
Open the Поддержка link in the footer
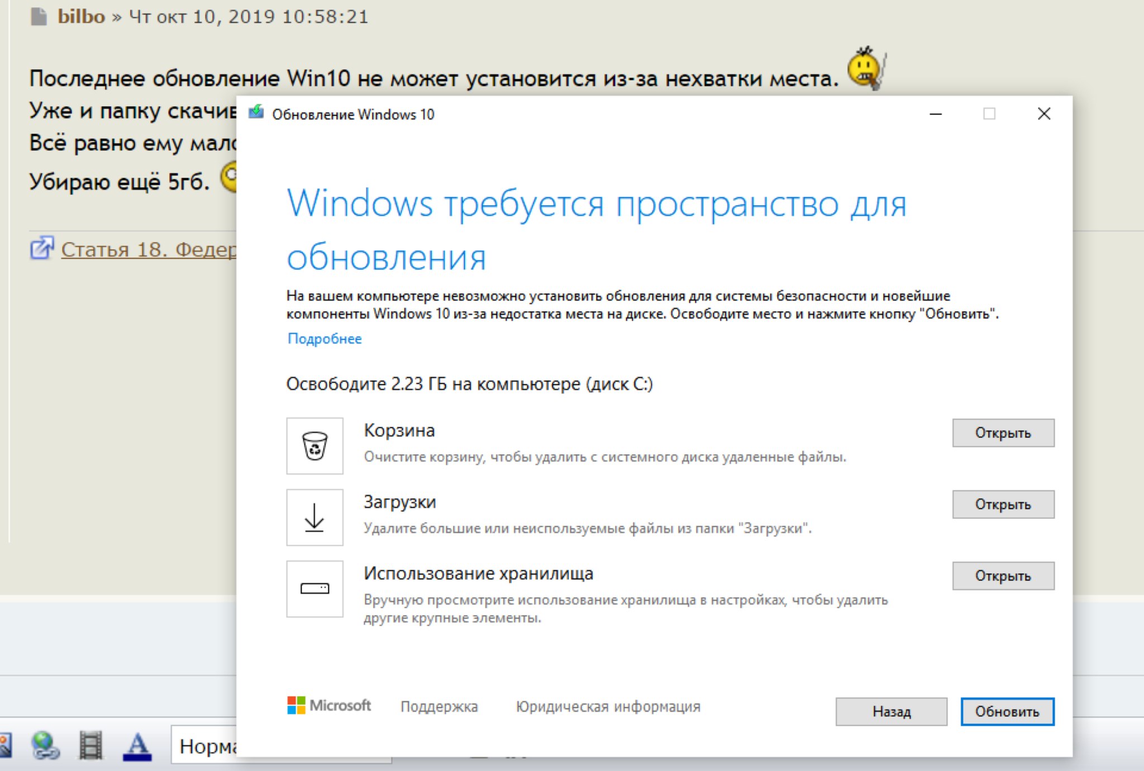coord(439,707)
